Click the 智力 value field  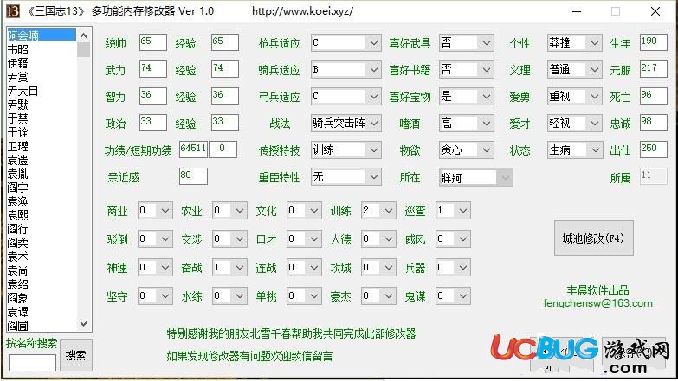pos(152,96)
